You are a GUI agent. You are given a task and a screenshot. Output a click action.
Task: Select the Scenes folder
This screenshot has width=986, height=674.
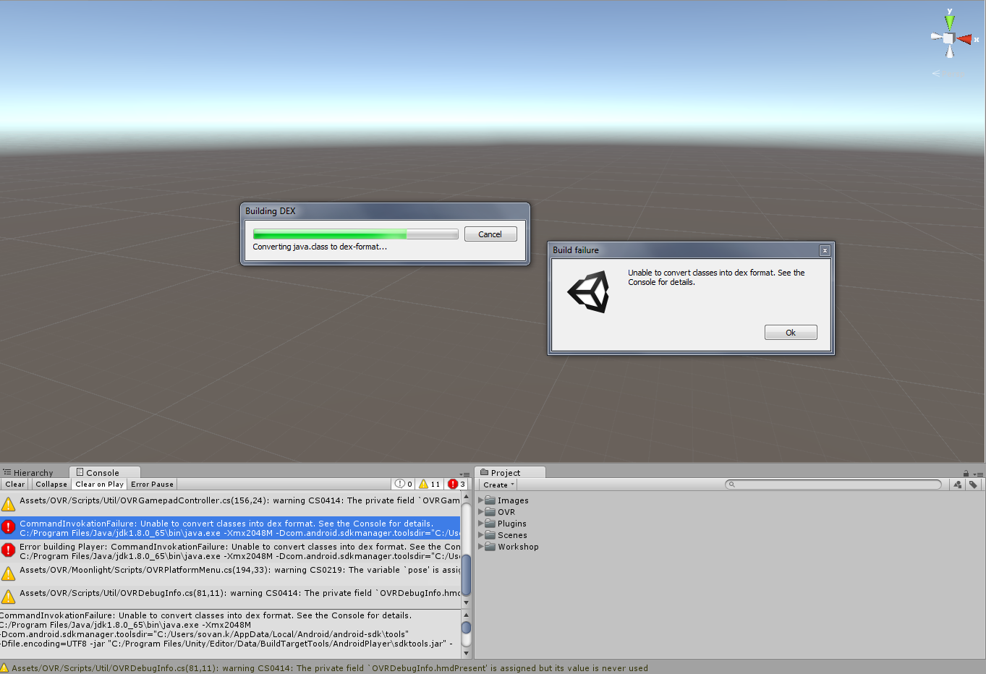pos(506,535)
